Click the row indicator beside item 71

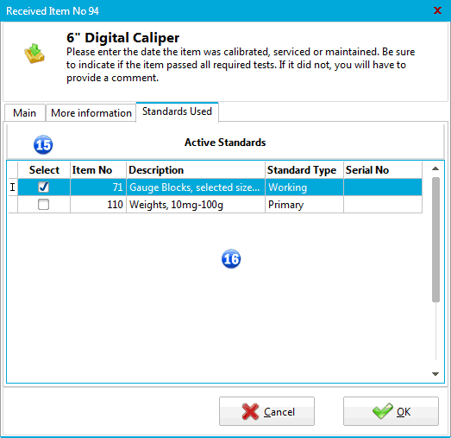[x=13, y=187]
